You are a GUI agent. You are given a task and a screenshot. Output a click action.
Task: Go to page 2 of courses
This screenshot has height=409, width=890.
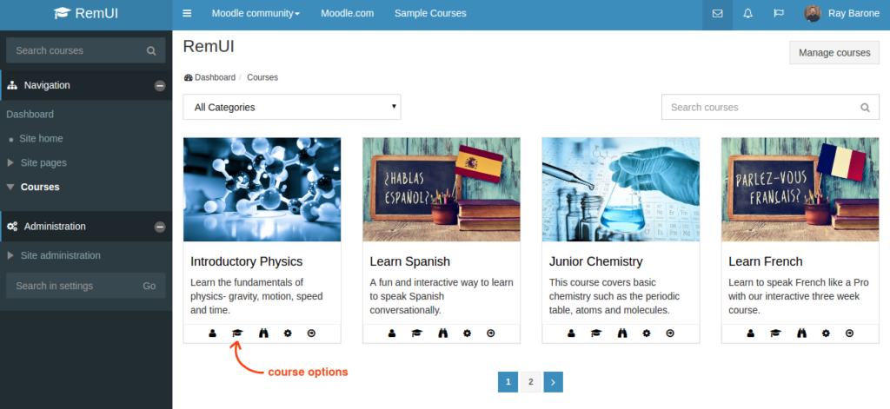tap(530, 381)
